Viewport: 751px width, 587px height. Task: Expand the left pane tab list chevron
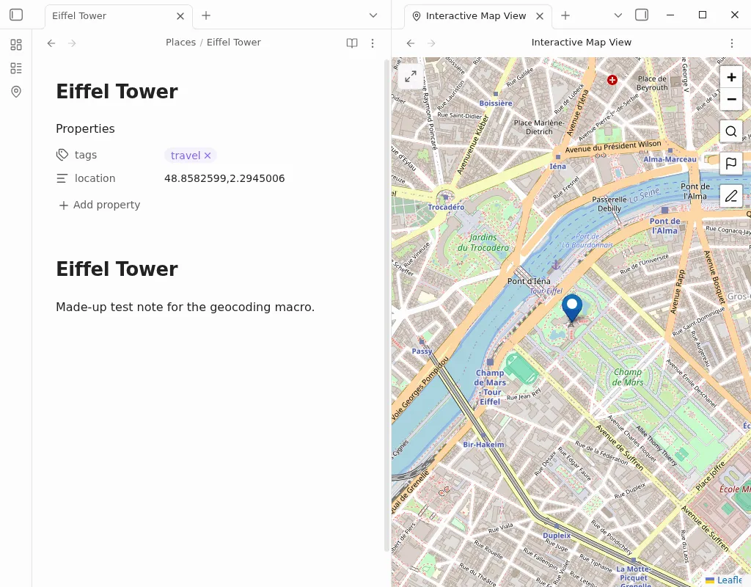373,15
